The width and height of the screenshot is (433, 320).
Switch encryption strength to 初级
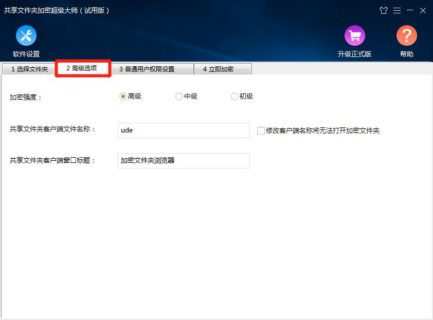(234, 96)
